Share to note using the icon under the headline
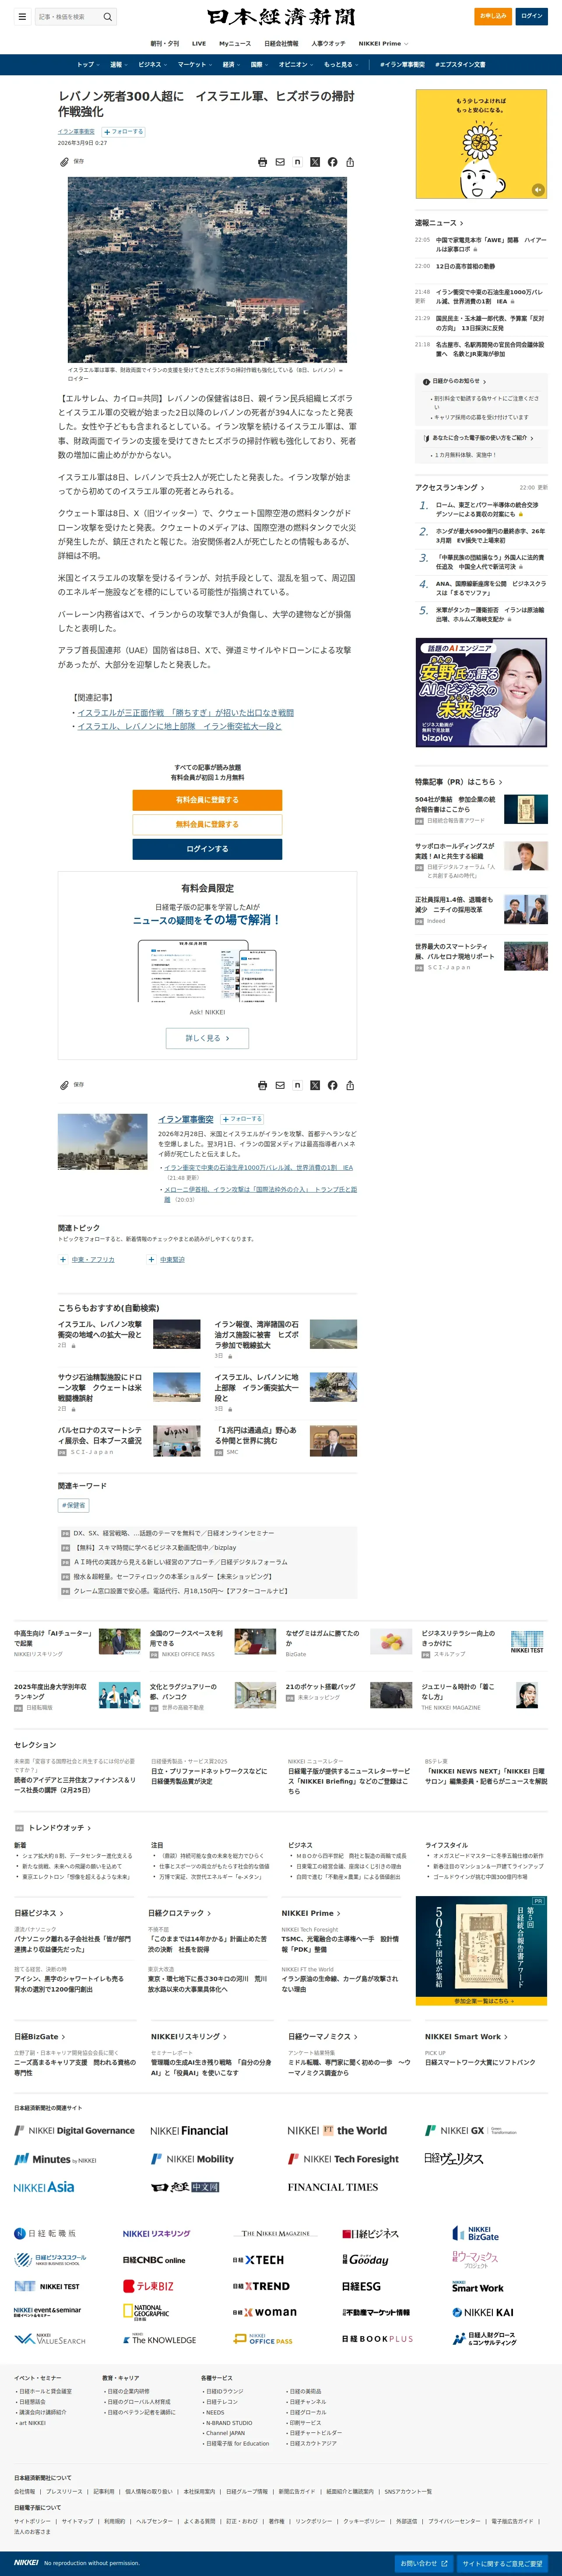The height and width of the screenshot is (2576, 562). pos(297,162)
